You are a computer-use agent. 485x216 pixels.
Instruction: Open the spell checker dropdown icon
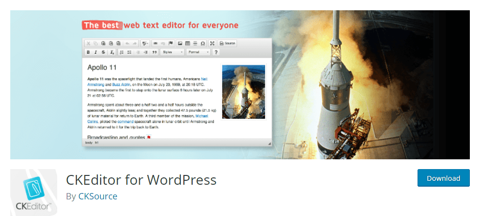pyautogui.click(x=145, y=43)
